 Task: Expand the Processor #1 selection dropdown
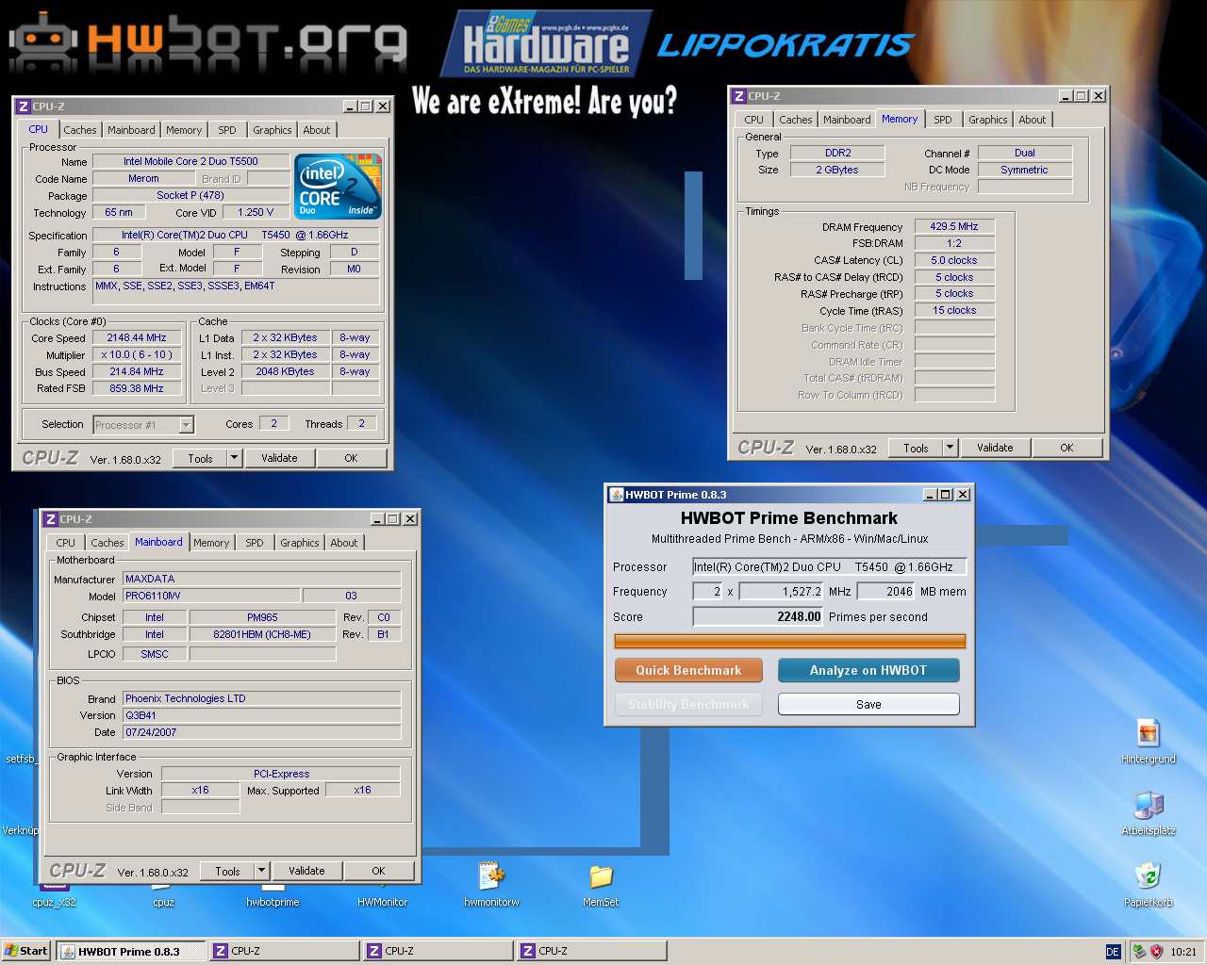point(186,425)
